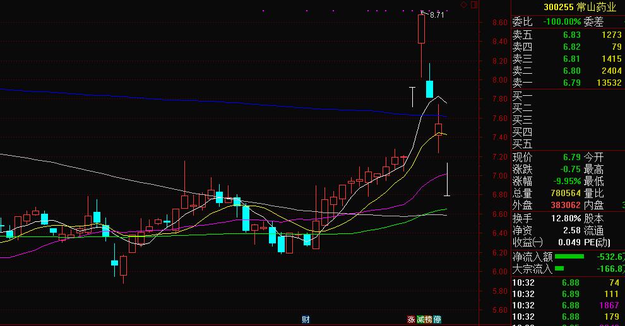The image size is (625, 326).
Task: Click the 6.00 price axis label
Action: (x=500, y=272)
